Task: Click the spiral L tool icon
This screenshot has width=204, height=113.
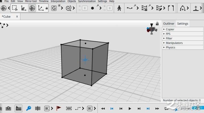Action: (x=69, y=8)
